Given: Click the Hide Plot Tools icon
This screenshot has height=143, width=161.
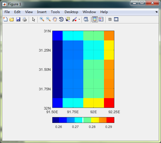Looking at the screenshot, I should tap(110, 19).
